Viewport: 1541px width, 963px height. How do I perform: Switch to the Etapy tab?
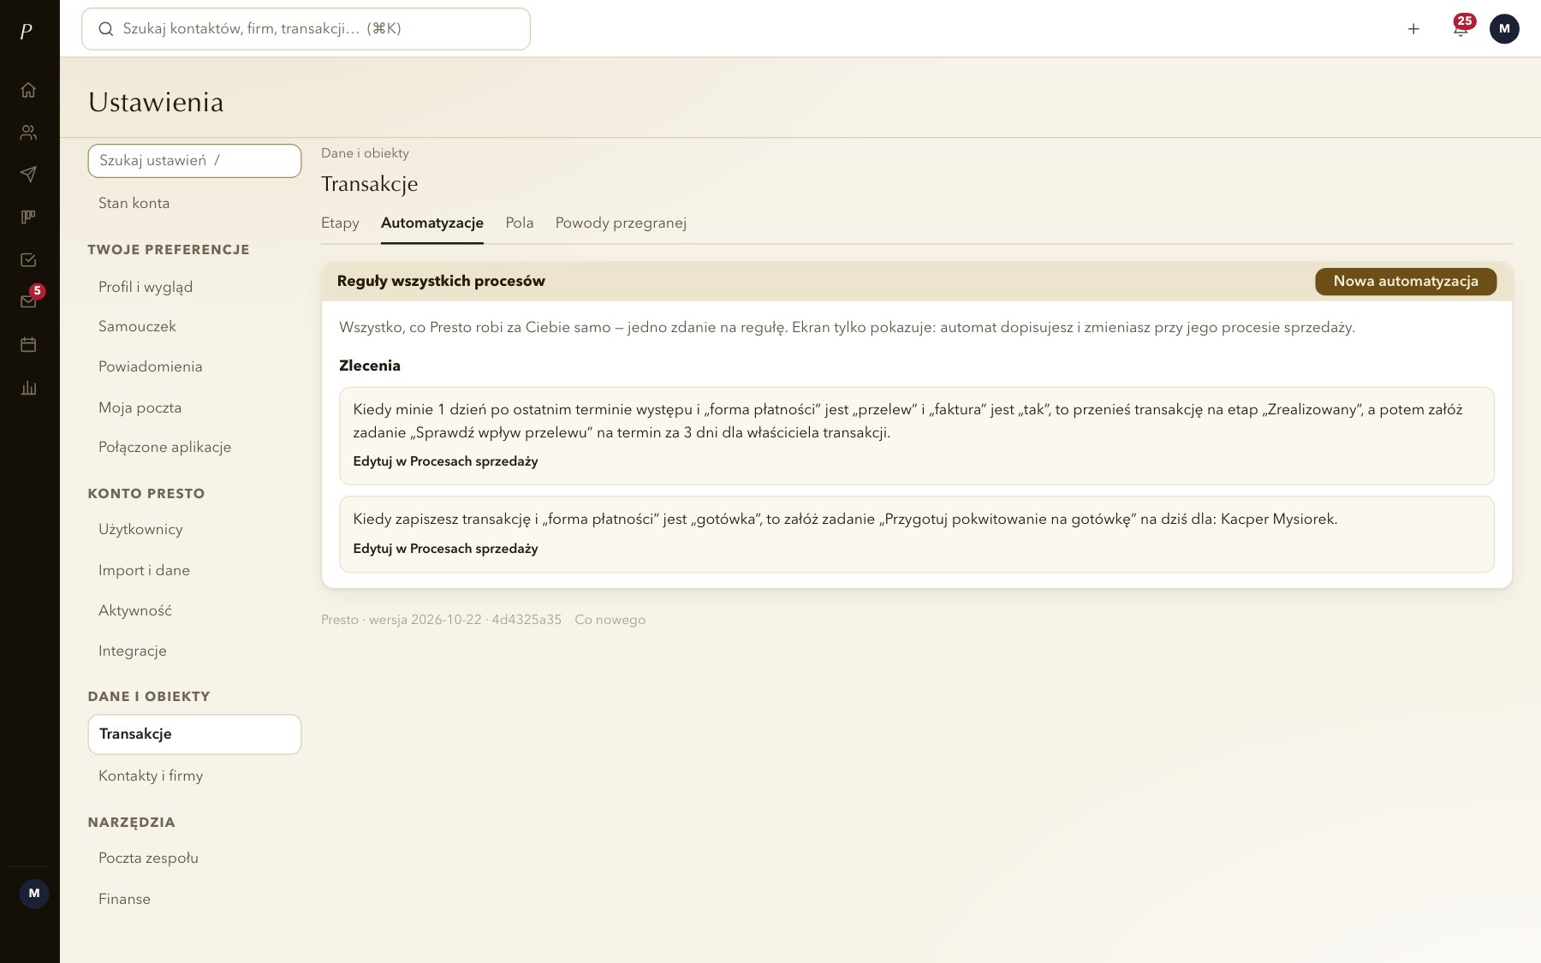[x=340, y=223]
